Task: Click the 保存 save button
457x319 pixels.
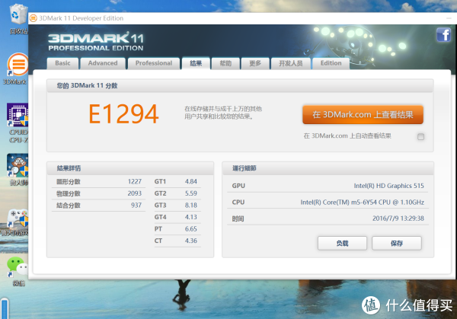Action: click(397, 244)
